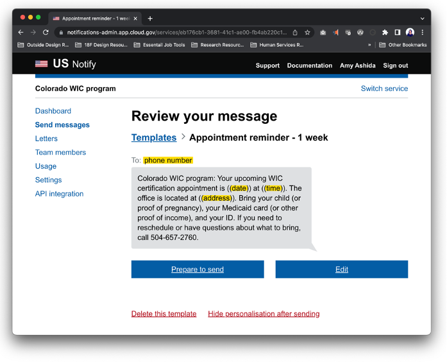Open the Research Resourc... bookmark folder
The width and height of the screenshot is (447, 362).
click(x=217, y=45)
